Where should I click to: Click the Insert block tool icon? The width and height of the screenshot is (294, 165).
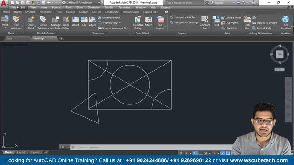click(x=5, y=19)
